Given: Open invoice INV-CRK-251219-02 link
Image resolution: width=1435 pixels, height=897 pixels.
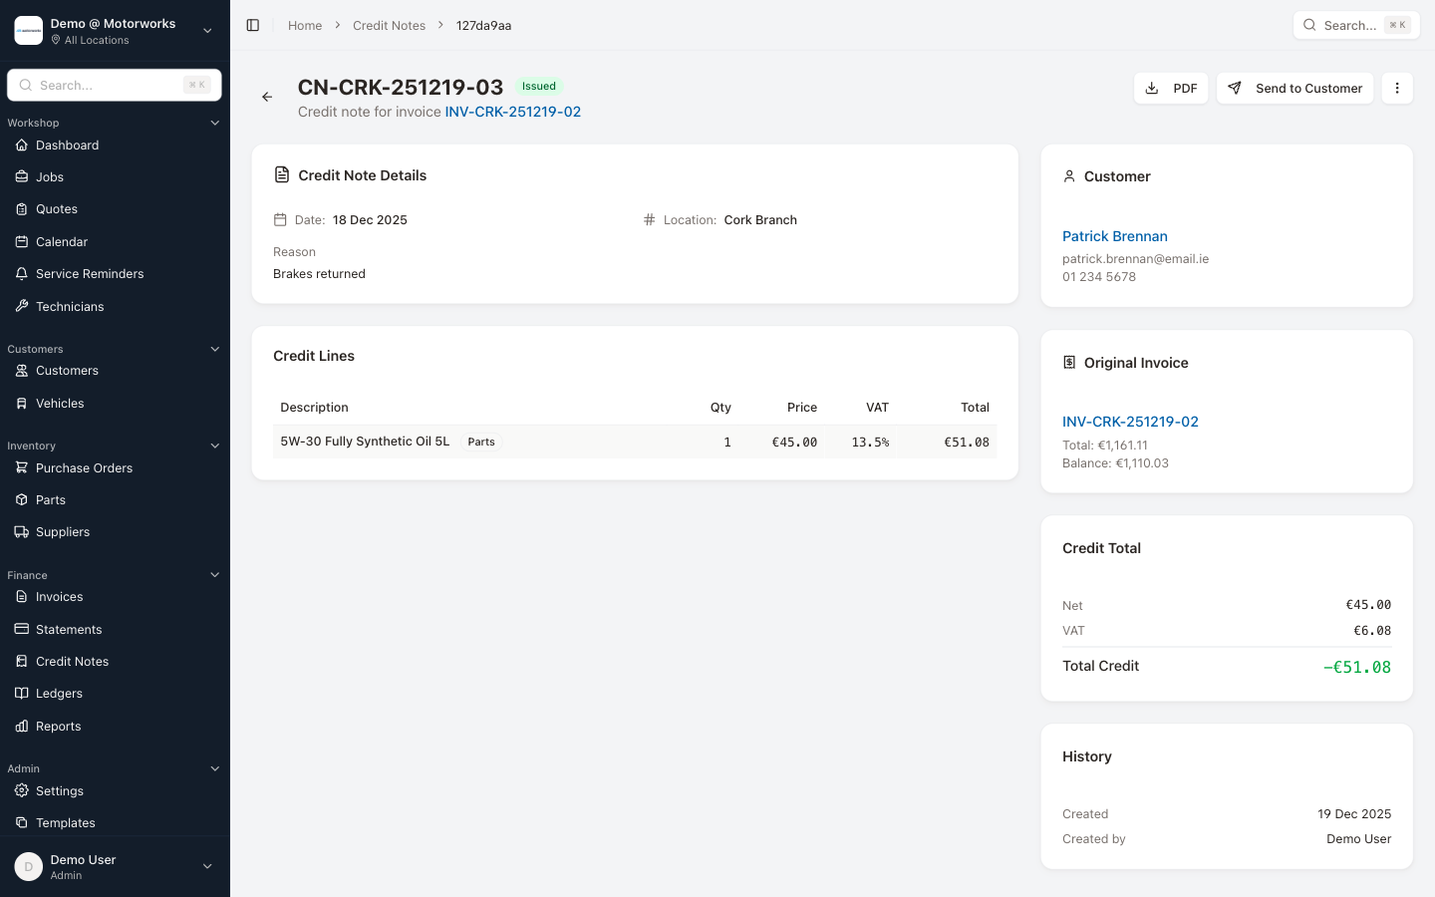Looking at the screenshot, I should click(x=512, y=112).
